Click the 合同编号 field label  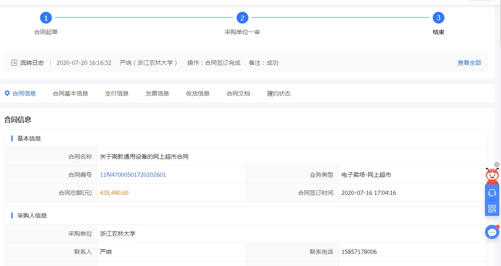pos(80,175)
